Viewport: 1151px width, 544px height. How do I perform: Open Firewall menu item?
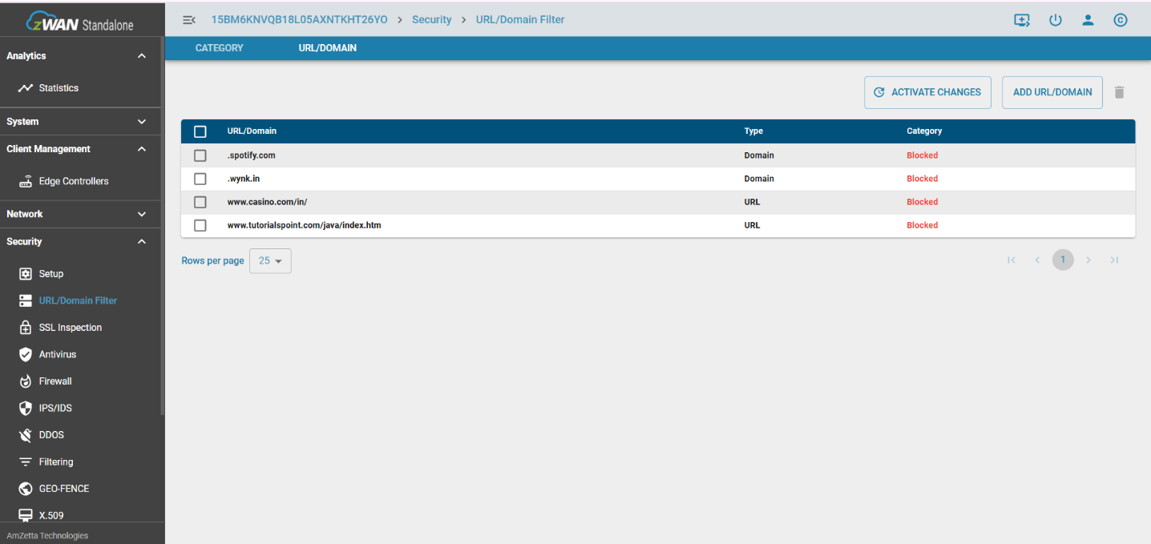click(55, 381)
